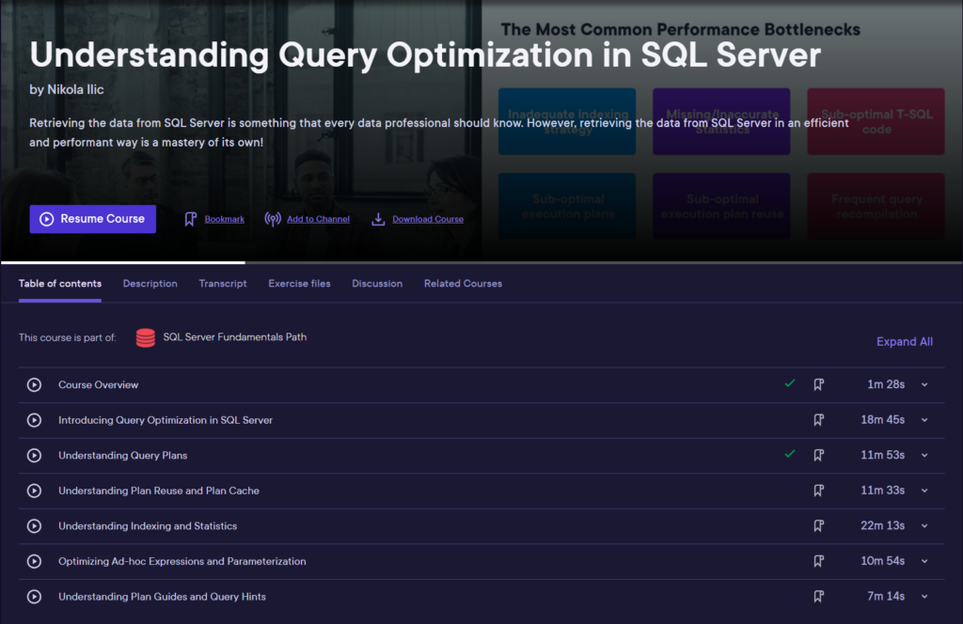963x624 pixels.
Task: Click the course title heading
Action: [x=425, y=55]
